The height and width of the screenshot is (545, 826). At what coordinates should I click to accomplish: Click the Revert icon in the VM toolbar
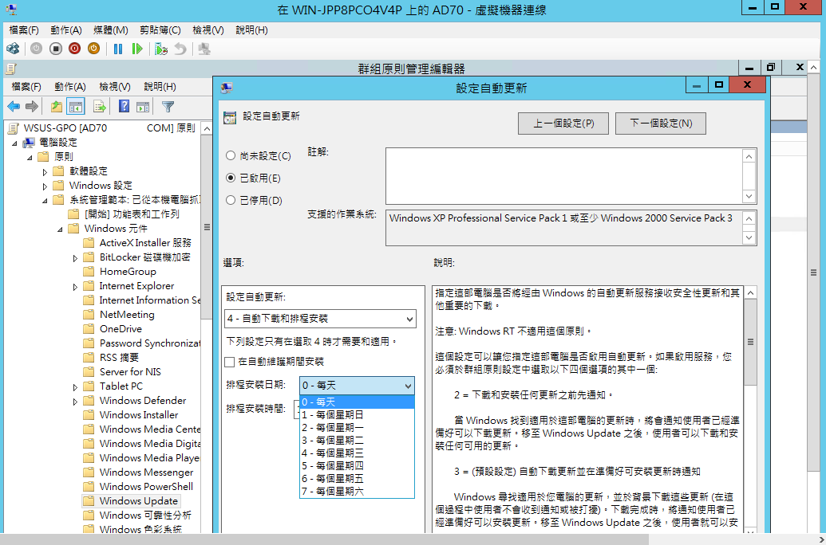coord(180,49)
